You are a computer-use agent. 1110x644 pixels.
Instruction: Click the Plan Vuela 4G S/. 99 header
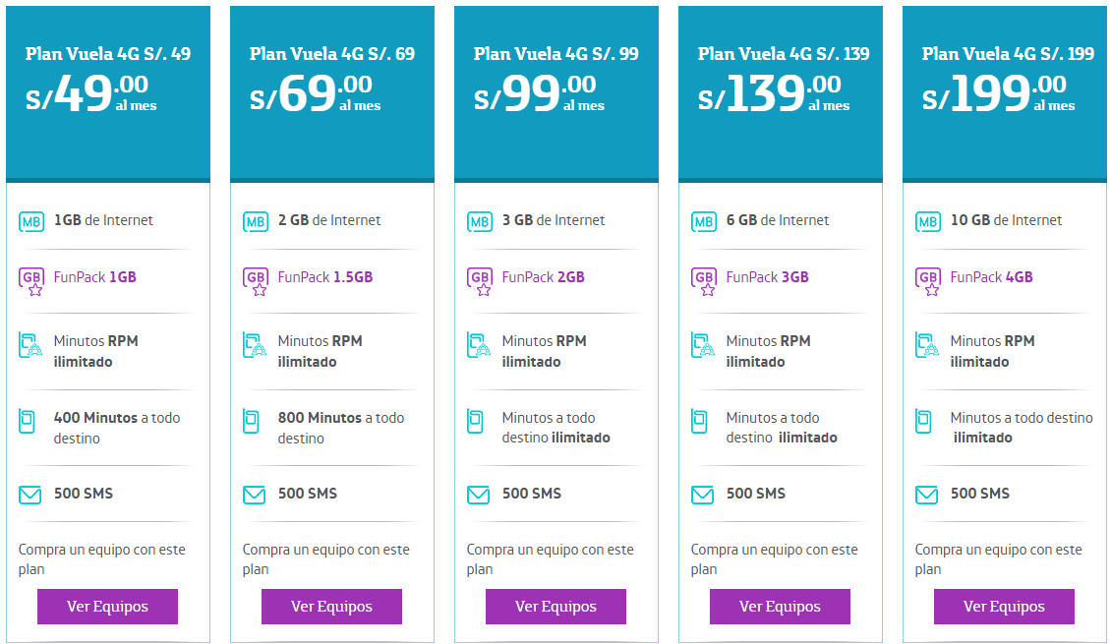coord(555,54)
